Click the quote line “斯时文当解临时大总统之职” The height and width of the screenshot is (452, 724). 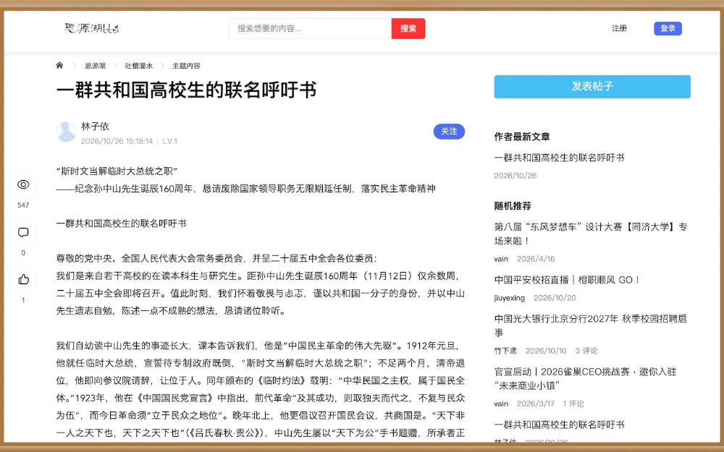coord(117,171)
